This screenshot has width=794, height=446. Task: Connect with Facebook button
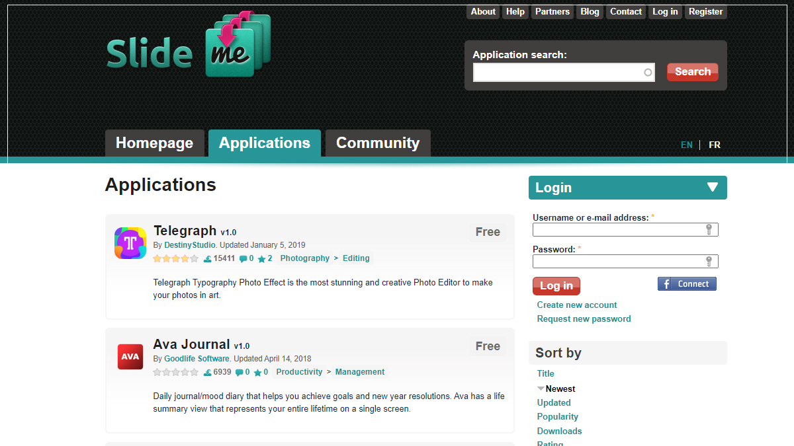coord(687,284)
